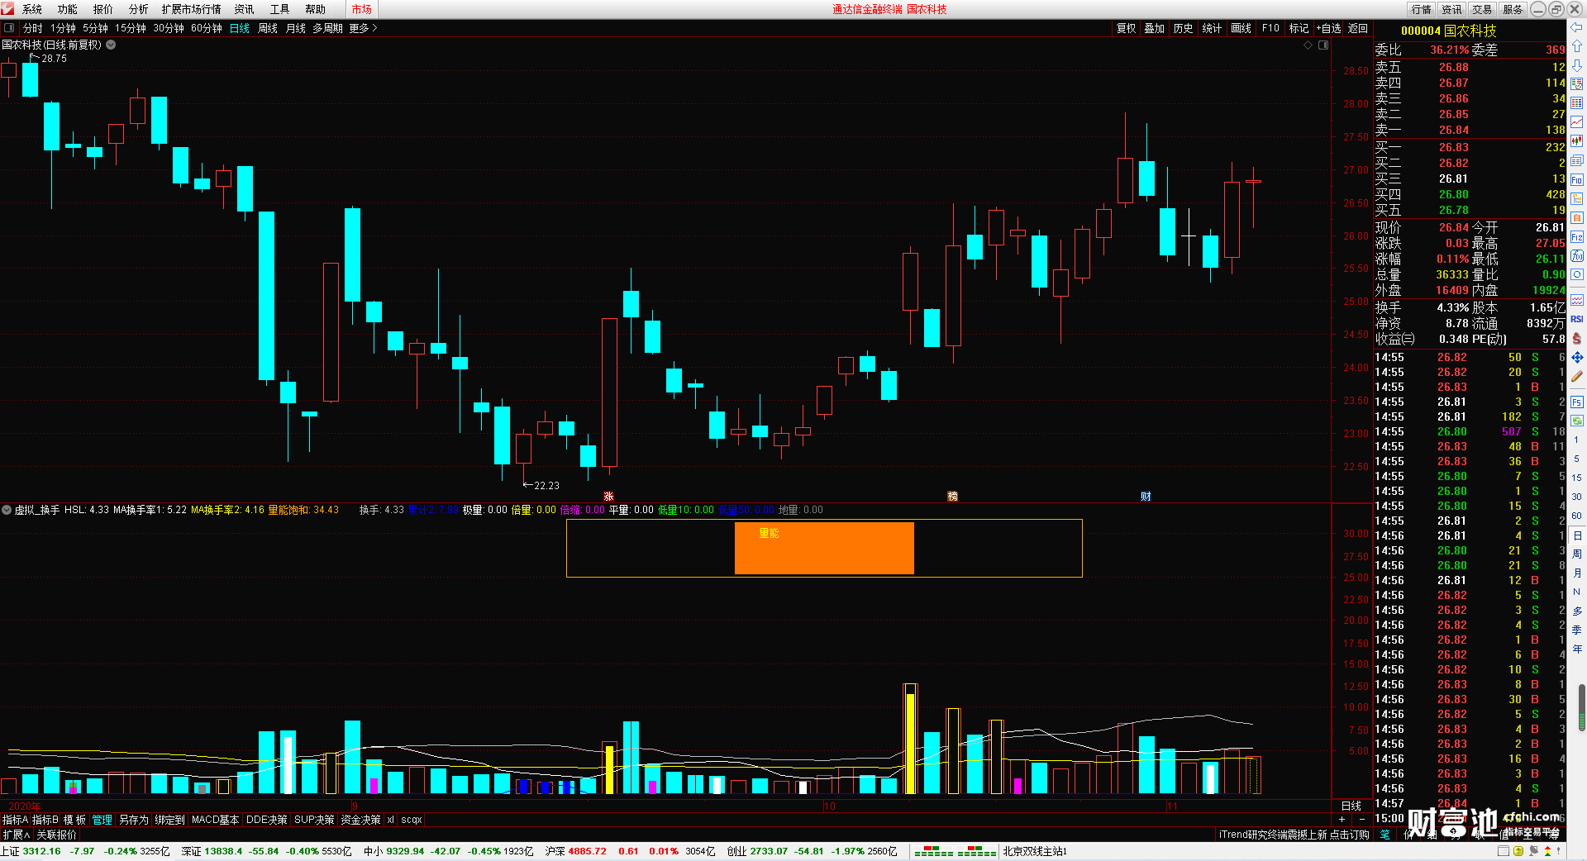Click the RSI indicator sidebar icon
1587x861 pixels.
[1577, 319]
